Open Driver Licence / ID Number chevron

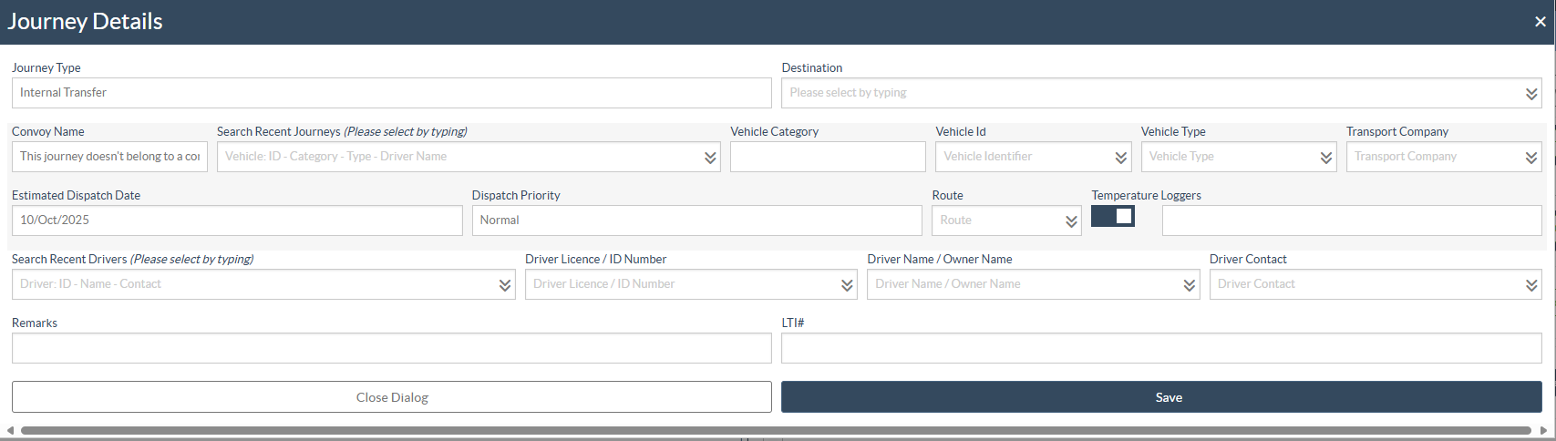(x=846, y=285)
